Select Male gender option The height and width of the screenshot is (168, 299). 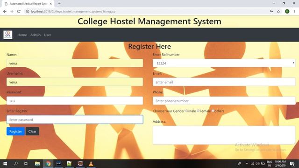point(187,111)
